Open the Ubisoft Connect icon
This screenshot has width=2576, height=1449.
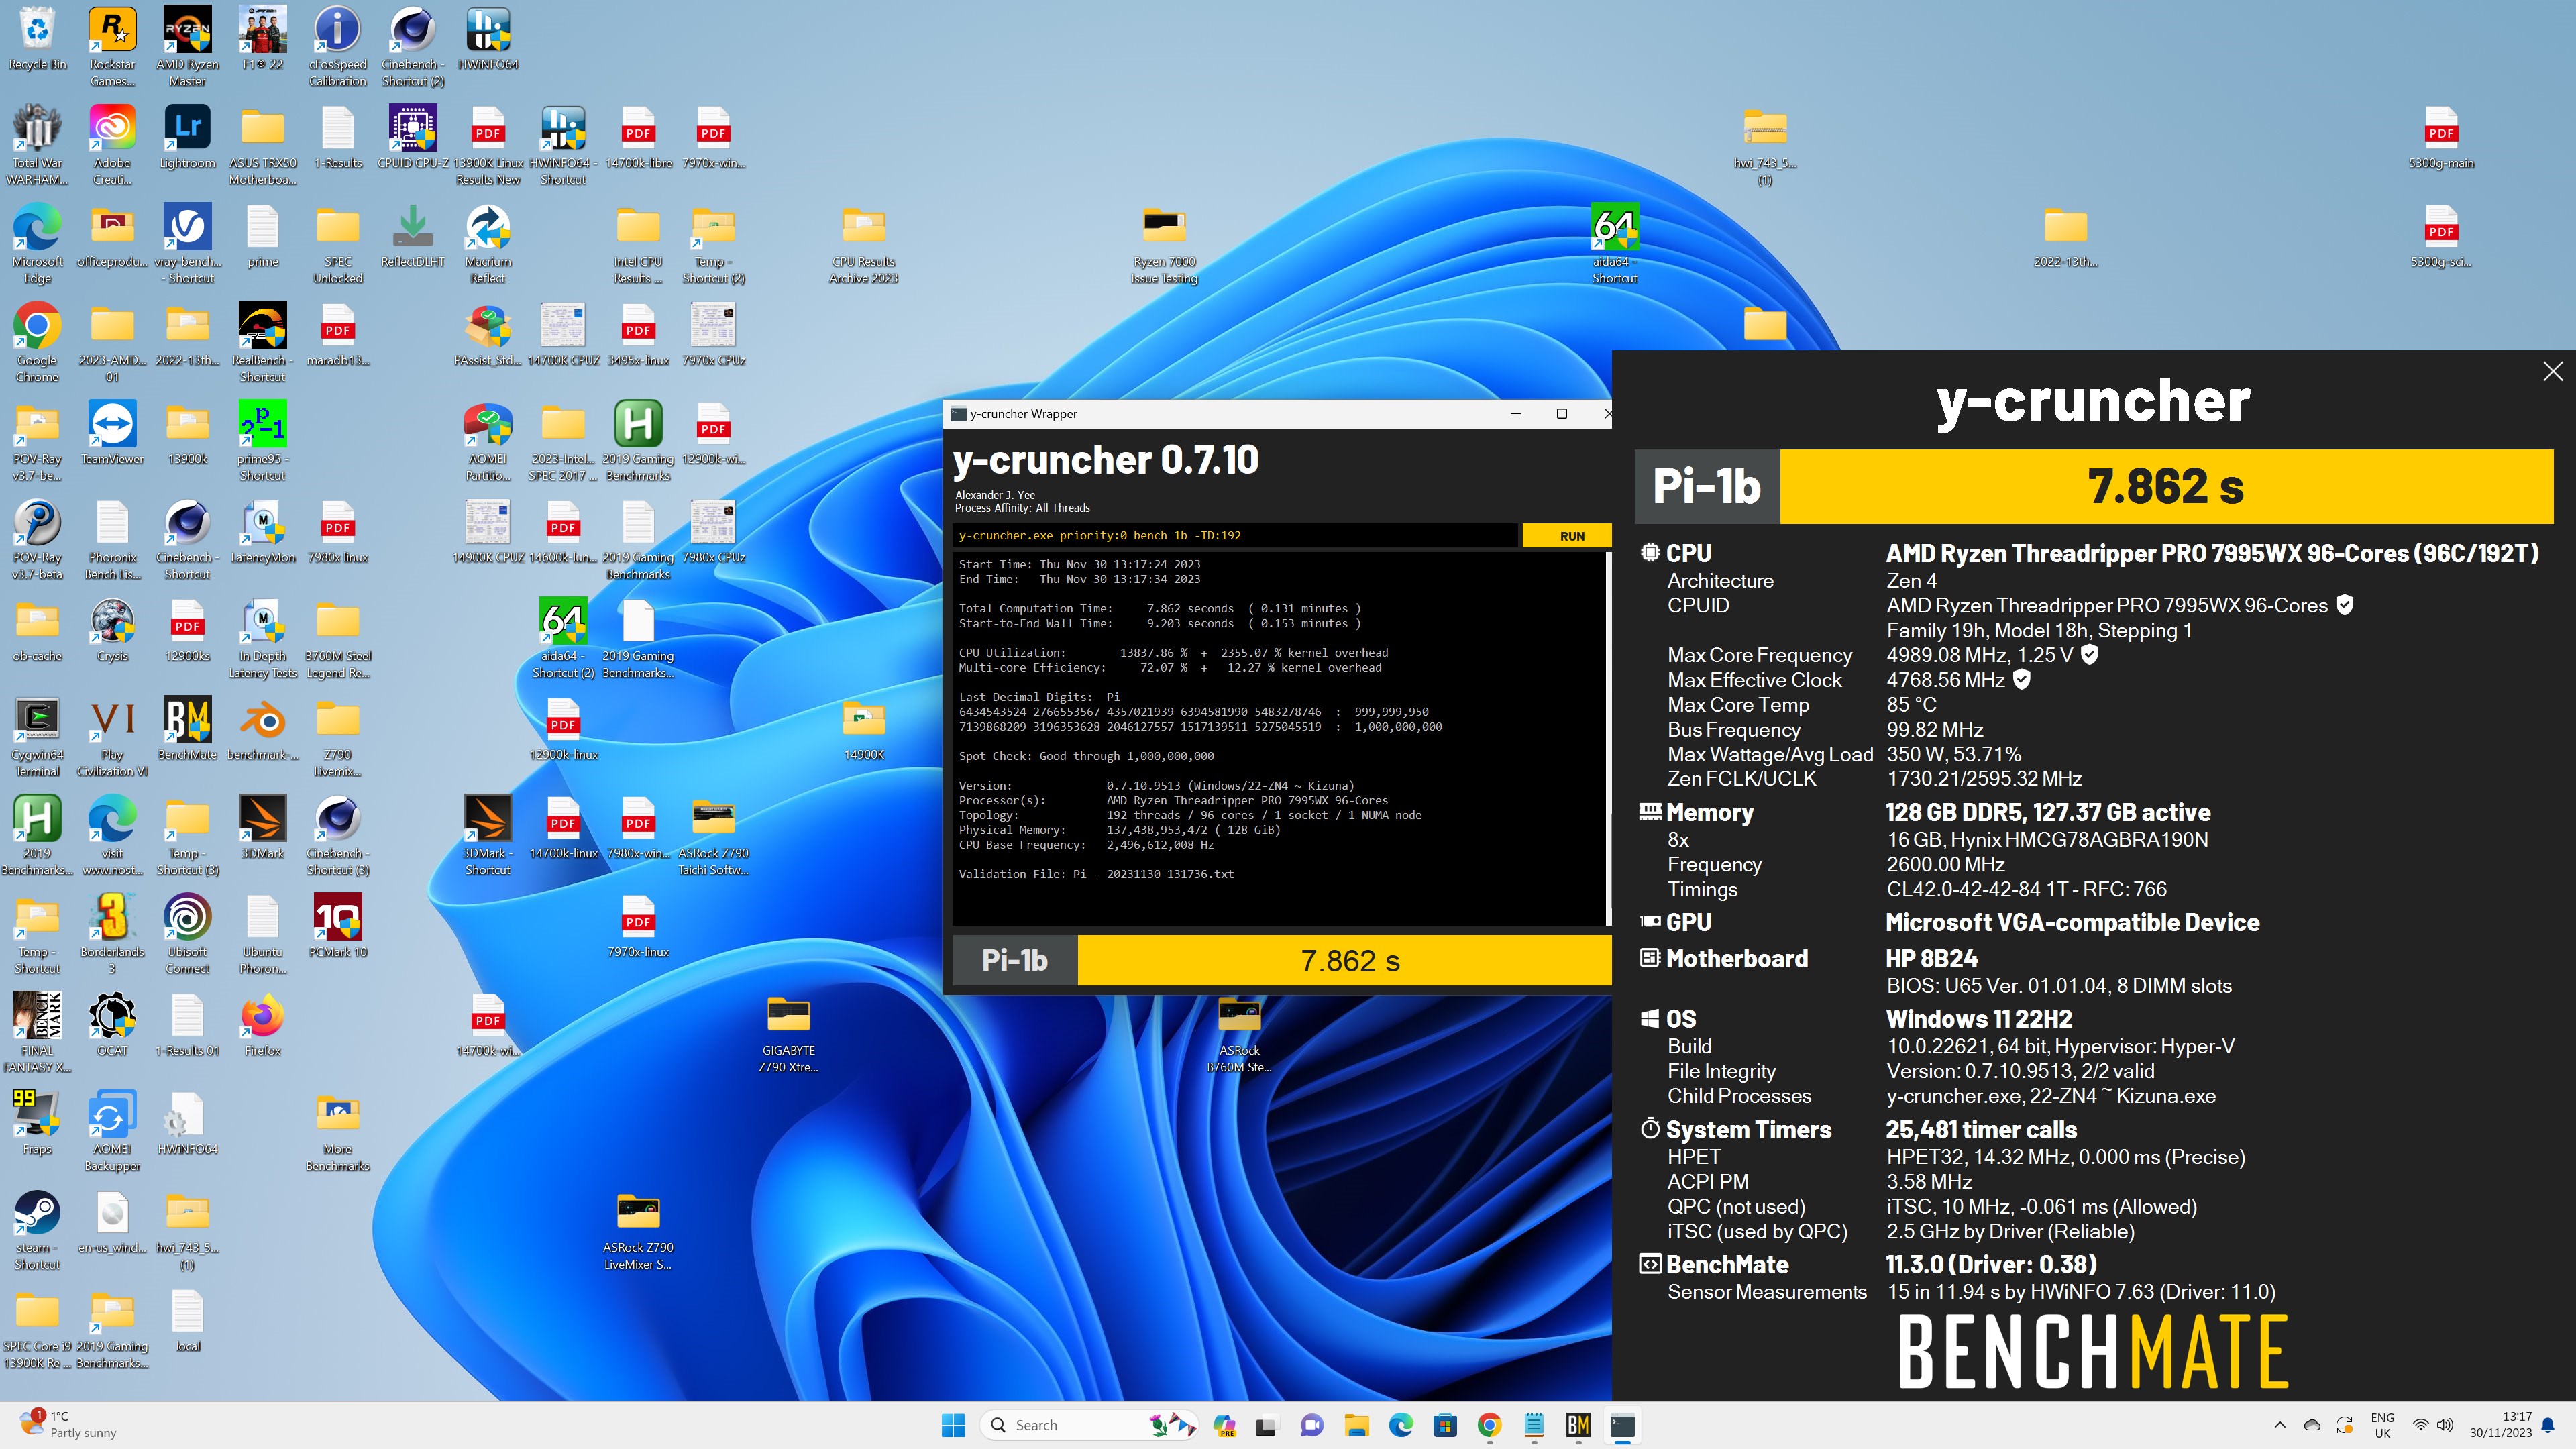coord(188,934)
